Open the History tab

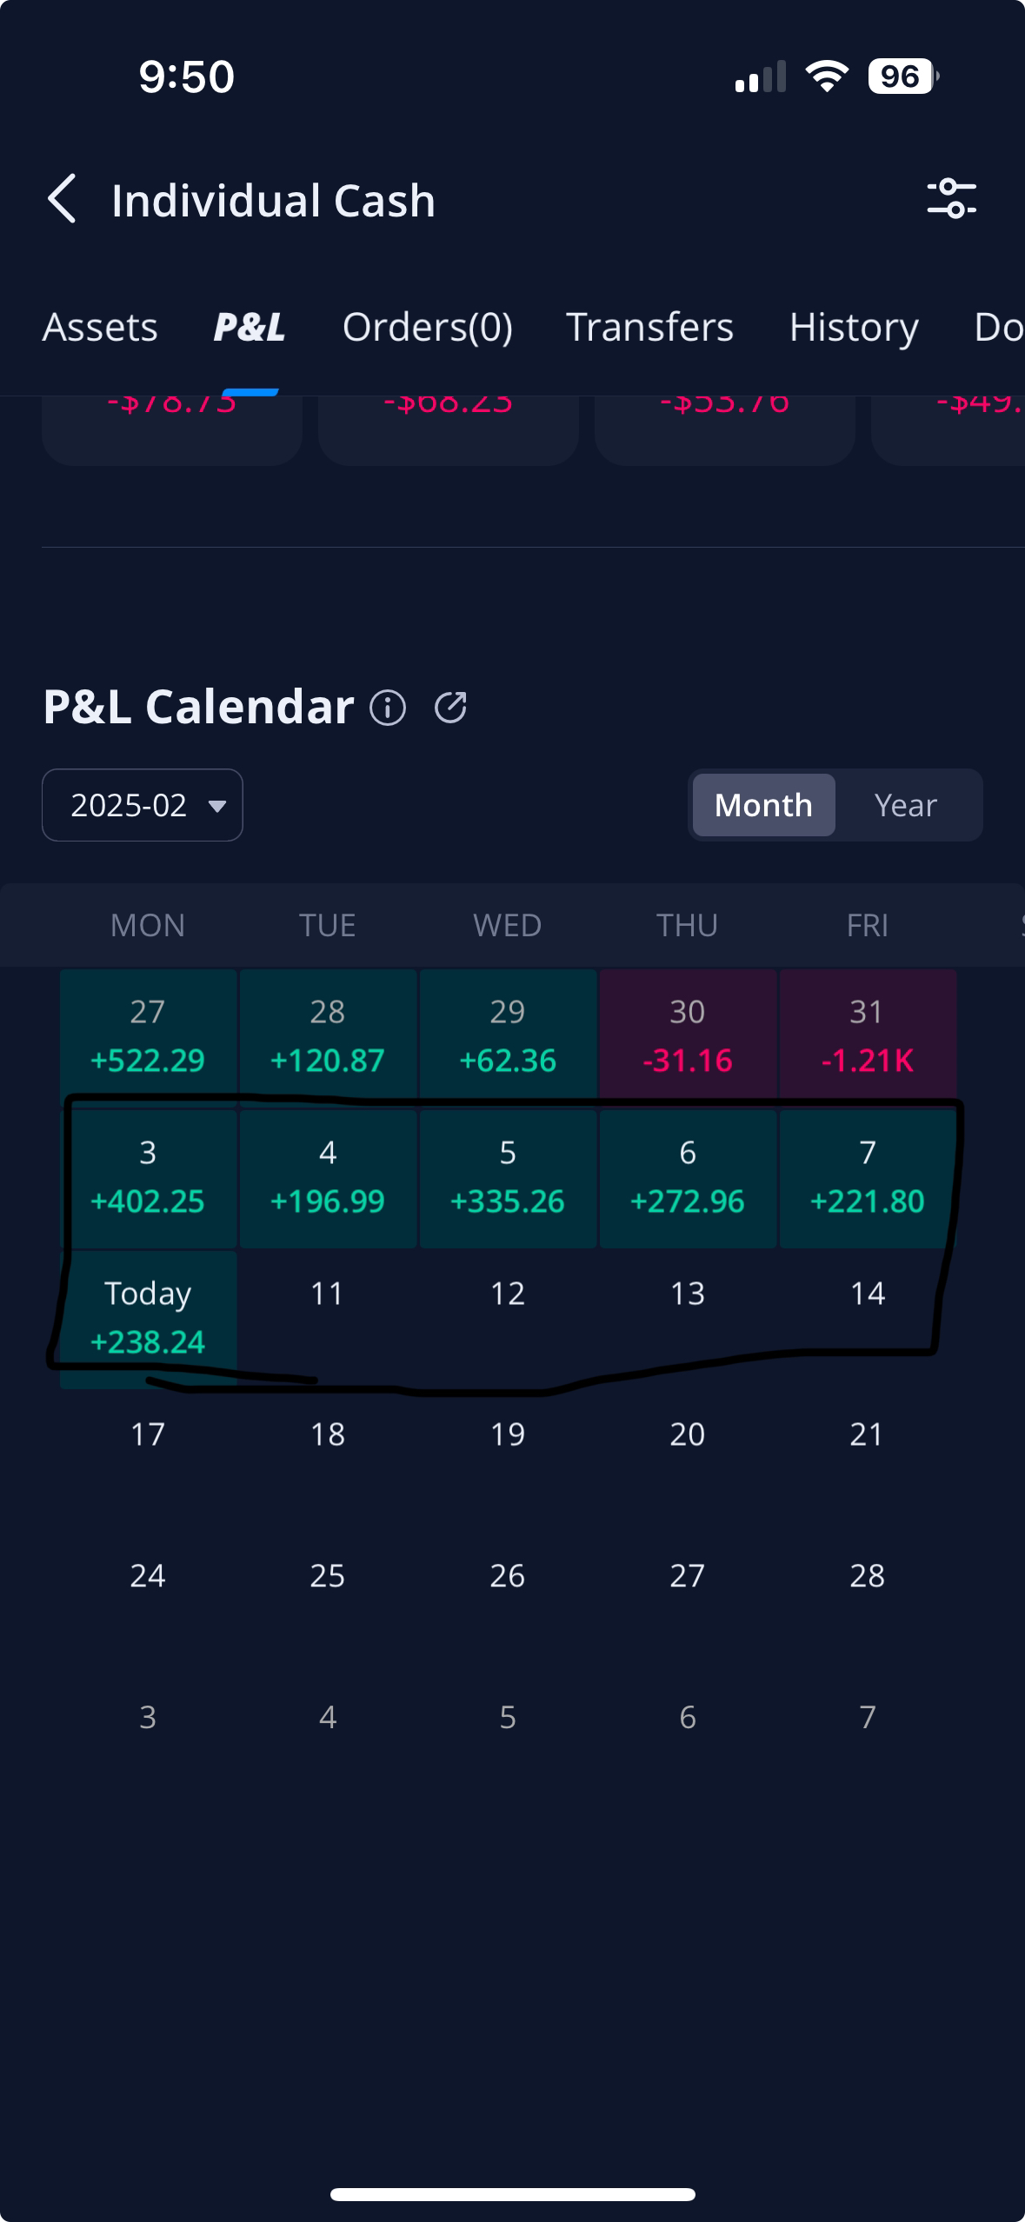point(853,328)
